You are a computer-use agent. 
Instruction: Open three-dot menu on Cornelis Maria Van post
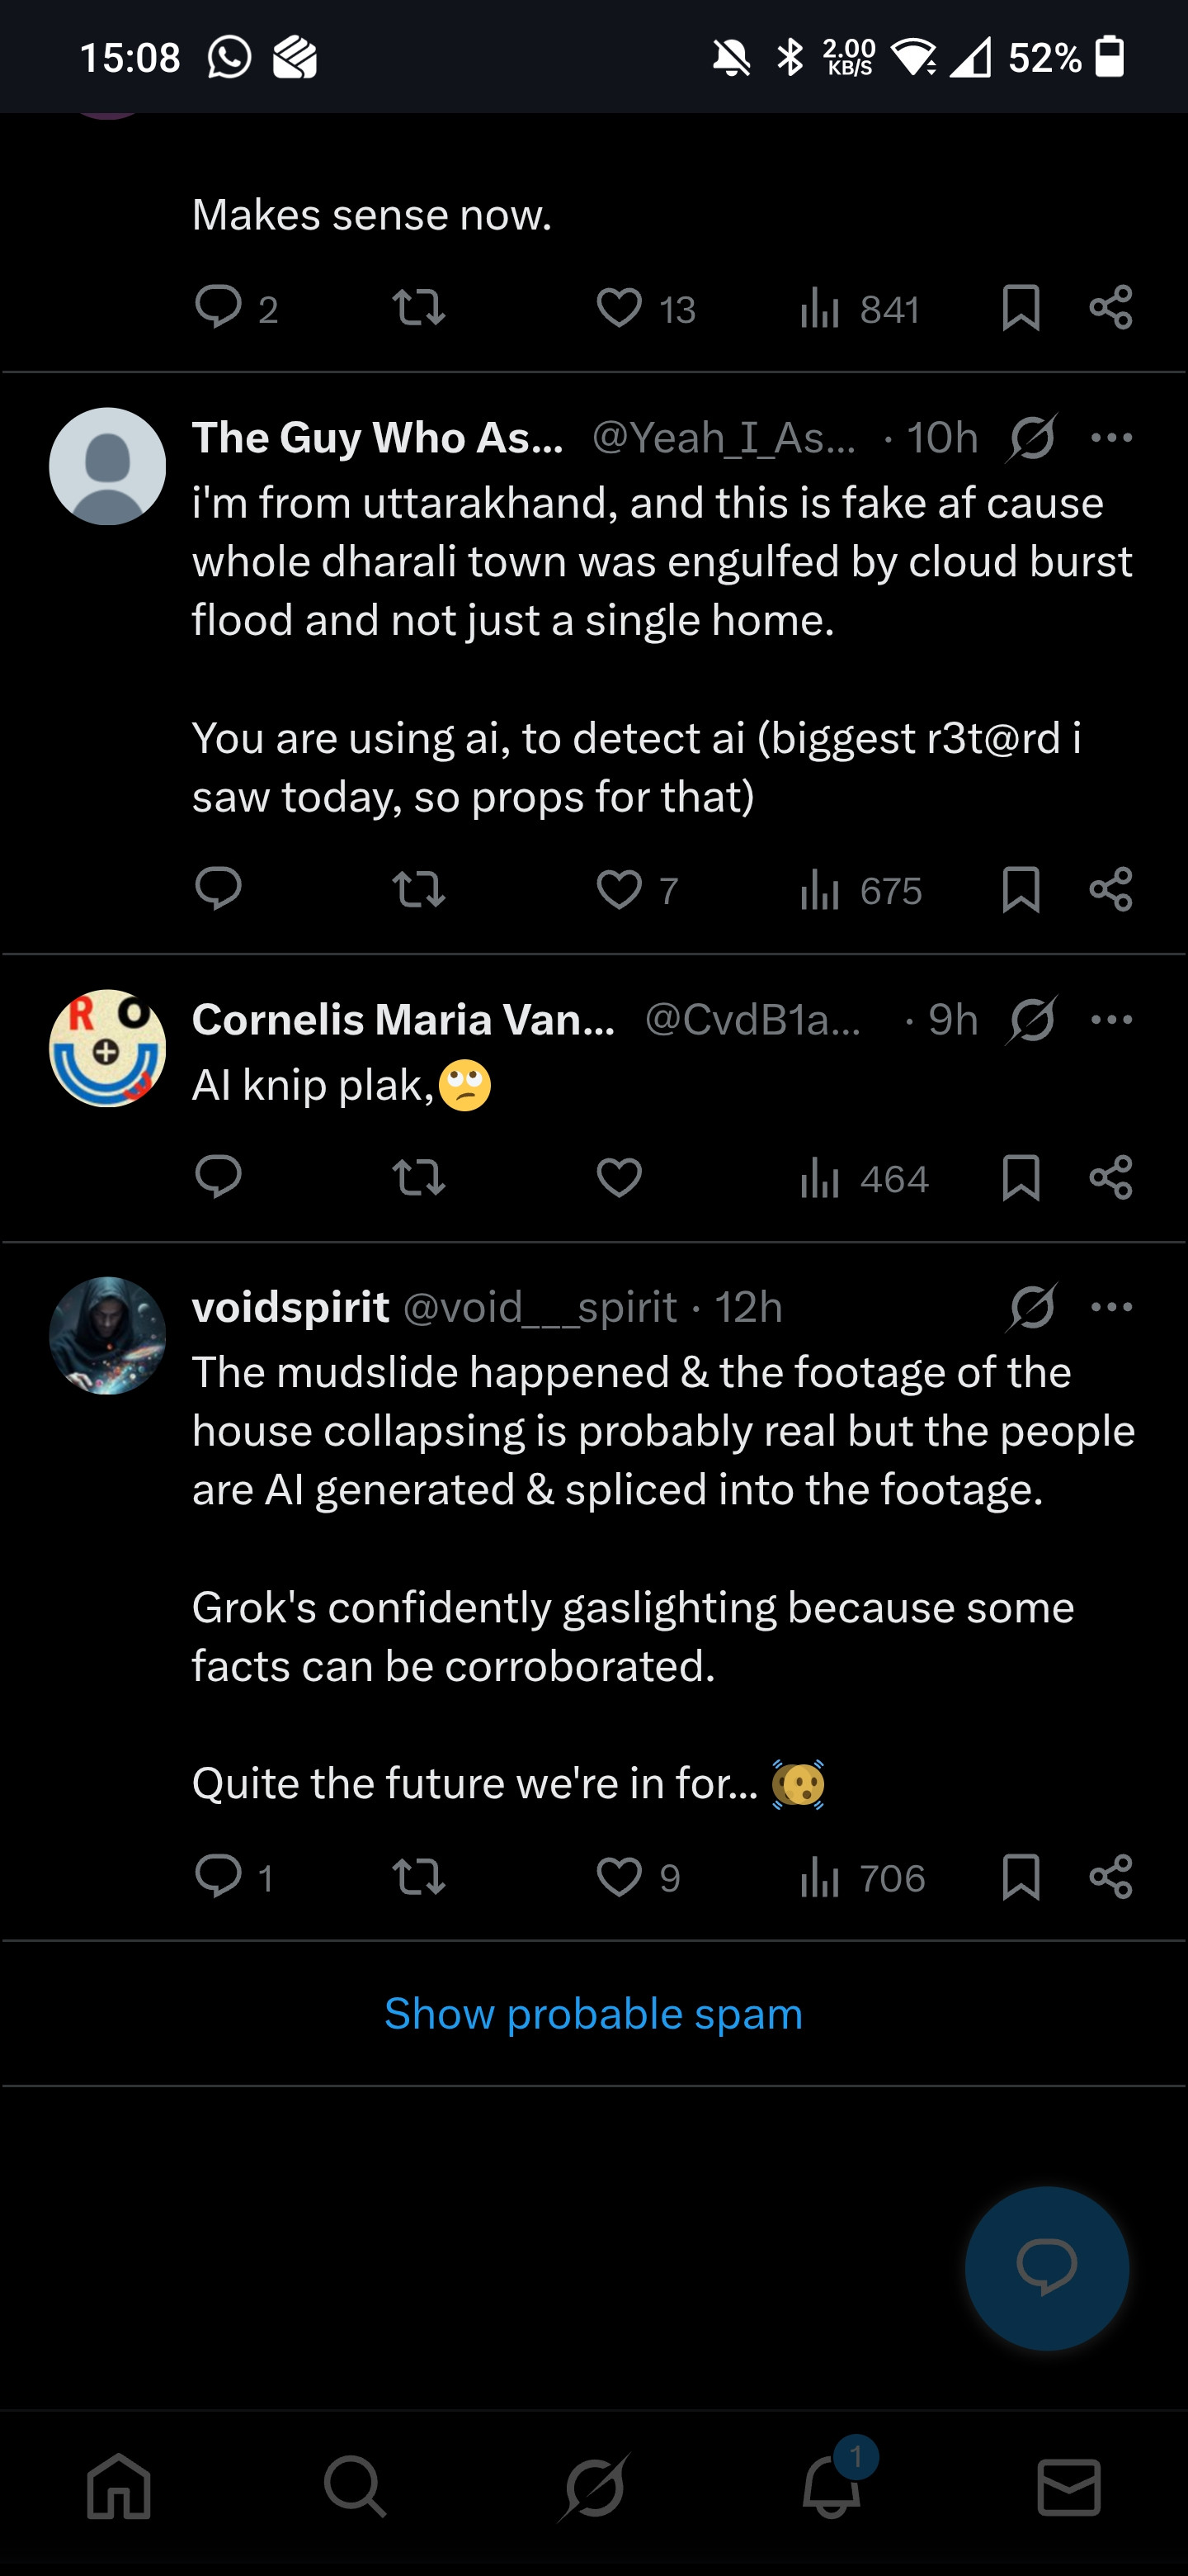[x=1112, y=1019]
